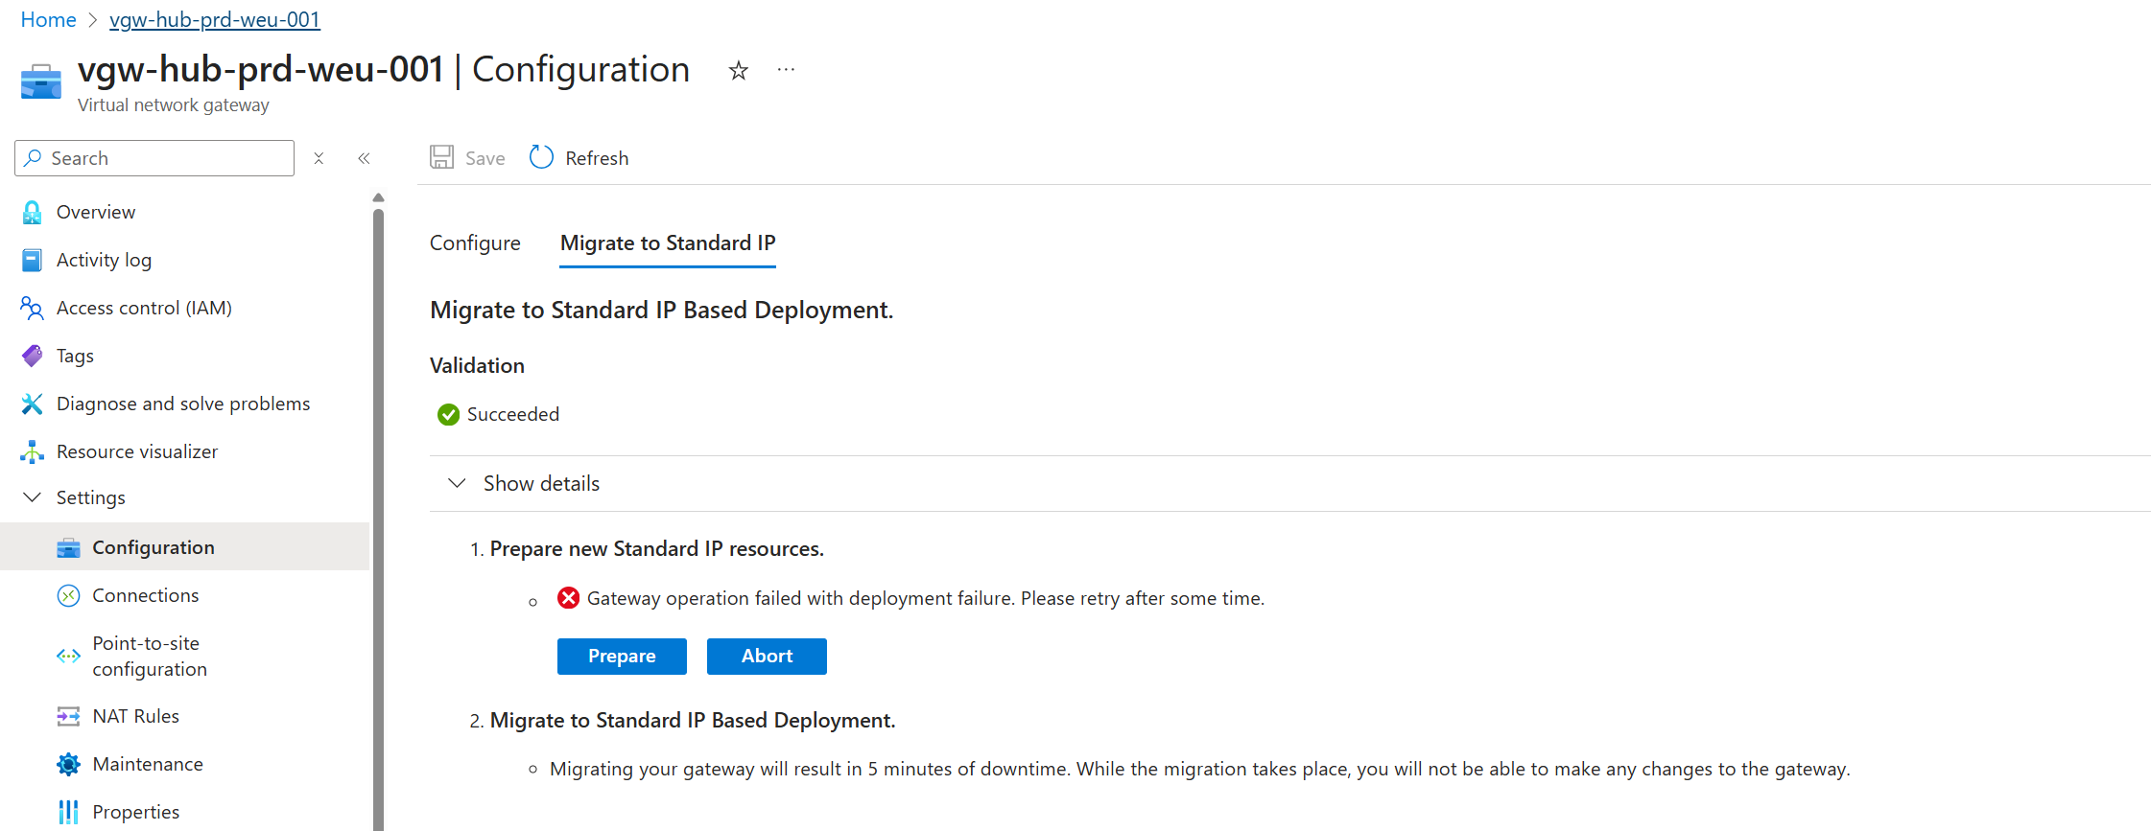Click the Overview lock icon
Screen dimensions: 2151x831
(x=32, y=212)
